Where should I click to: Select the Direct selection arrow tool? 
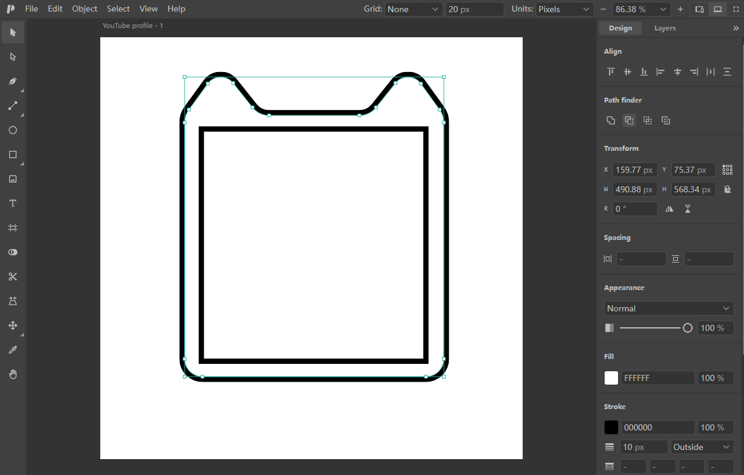pos(13,57)
